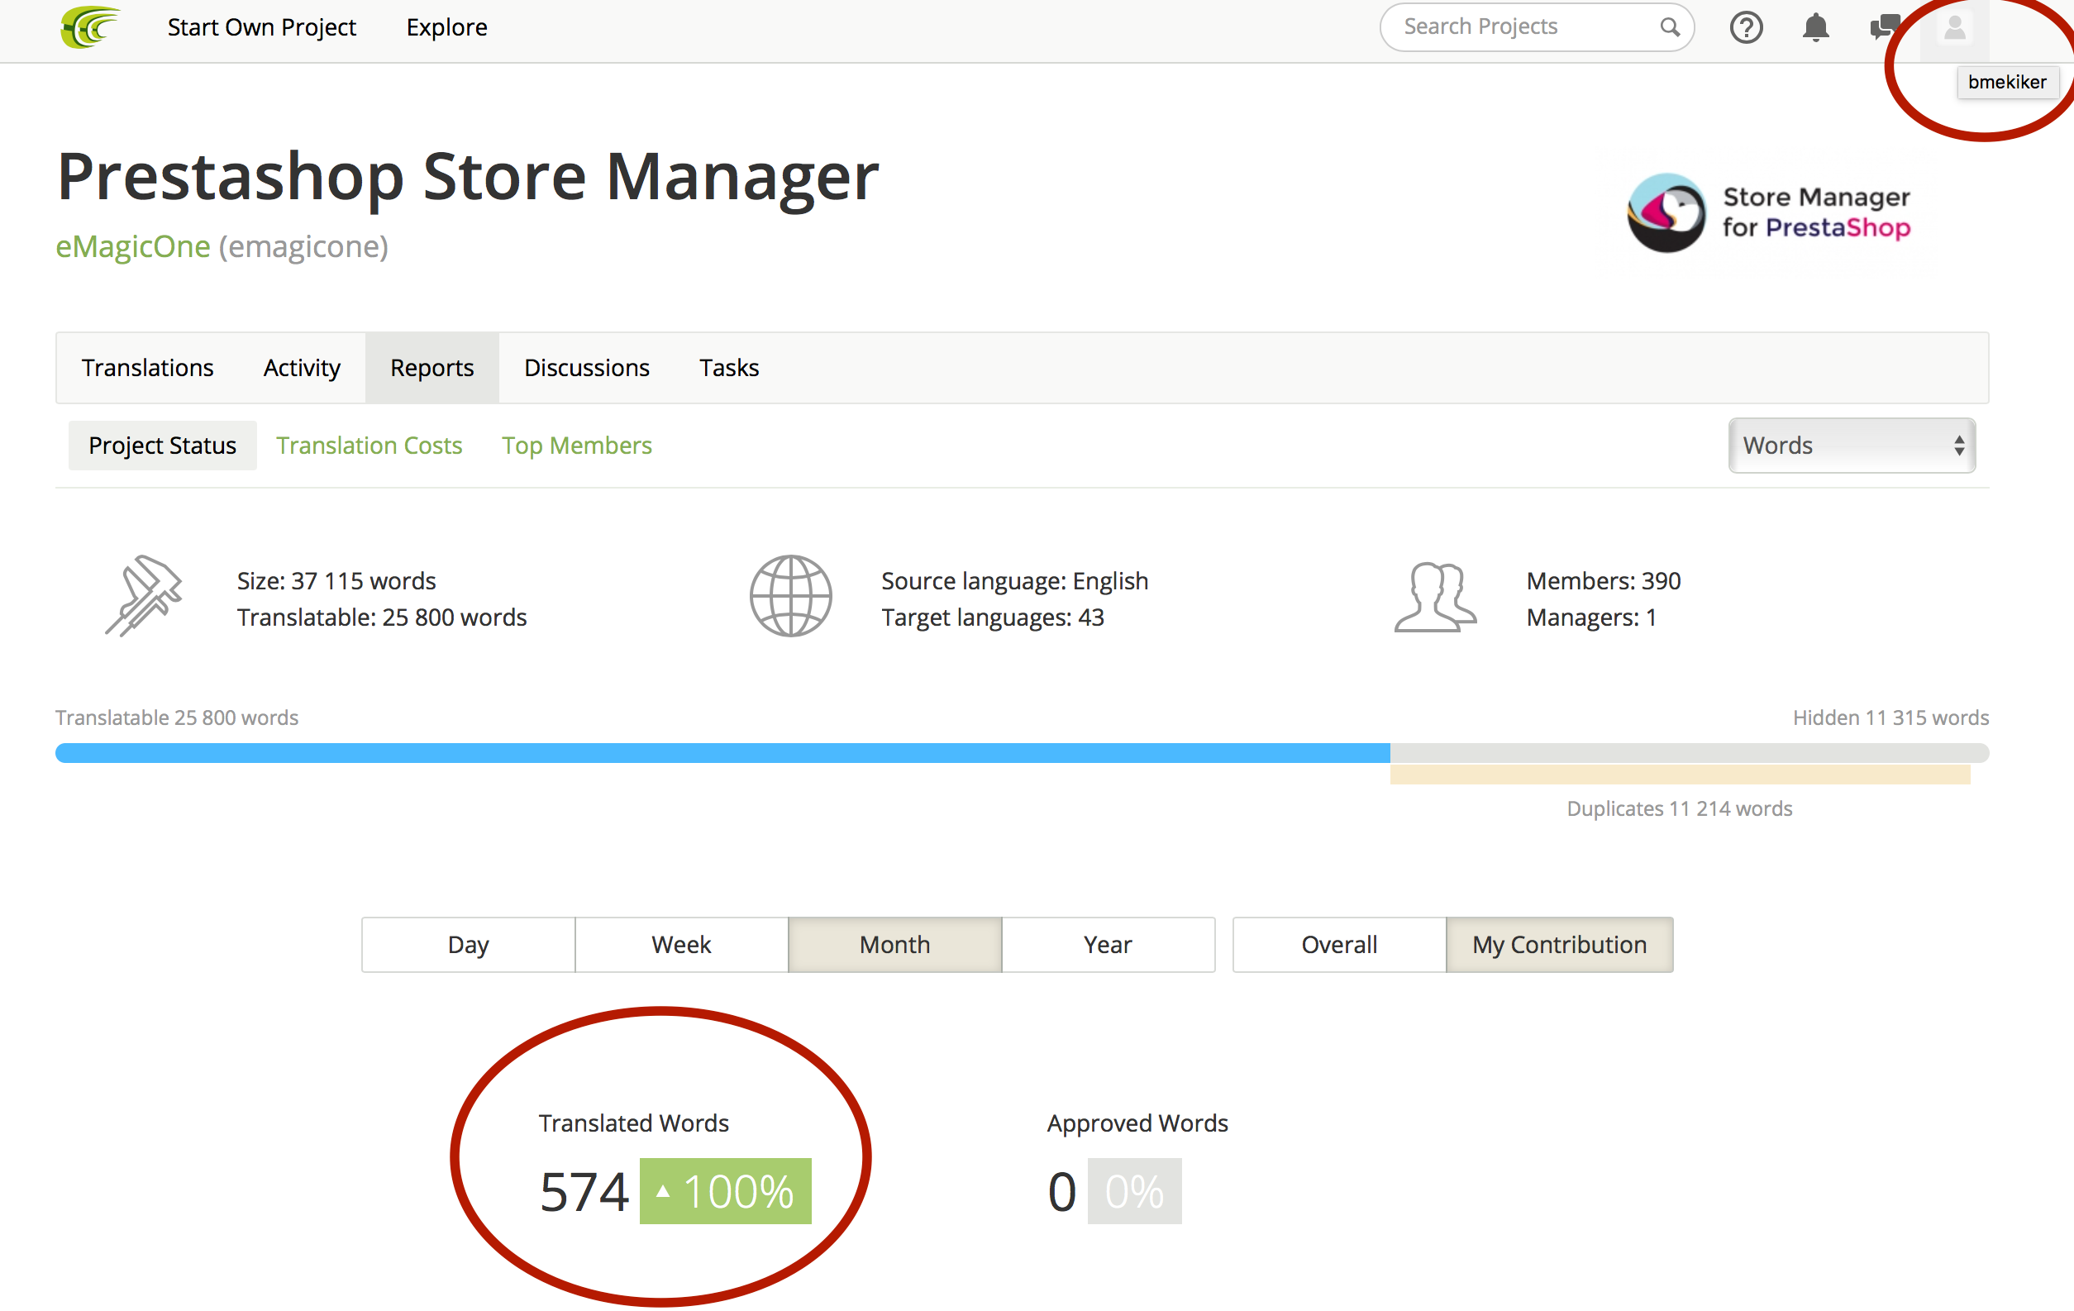2074x1311 pixels.
Task: Click the gray 0% approved badge
Action: pos(1134,1191)
